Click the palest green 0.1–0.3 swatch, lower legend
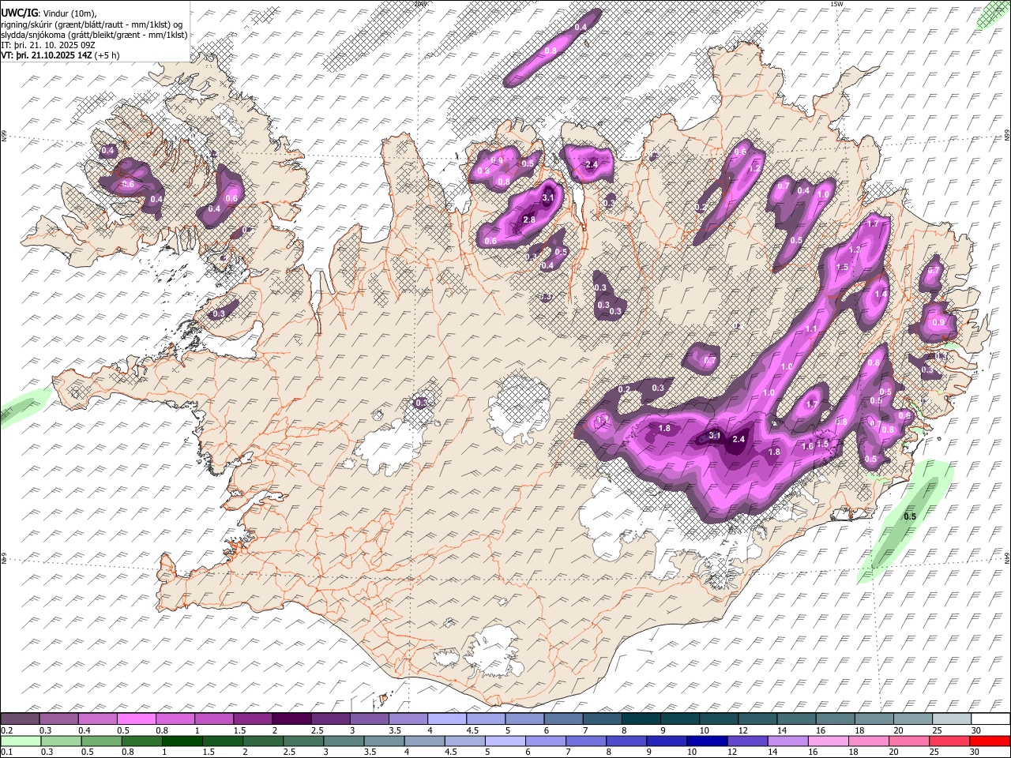This screenshot has width=1011, height=758. click(21, 741)
